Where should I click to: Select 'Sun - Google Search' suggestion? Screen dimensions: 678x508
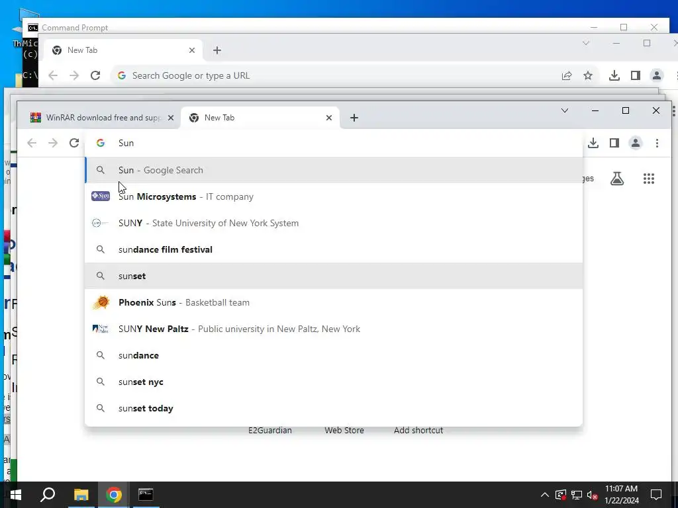334,170
